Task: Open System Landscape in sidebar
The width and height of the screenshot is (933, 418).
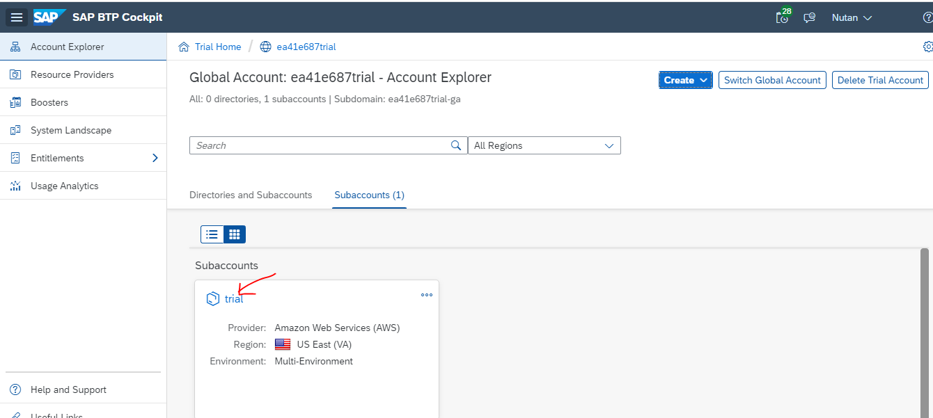Action: [x=84, y=130]
